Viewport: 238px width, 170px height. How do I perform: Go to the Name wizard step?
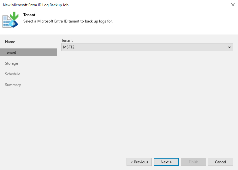pos(10,42)
